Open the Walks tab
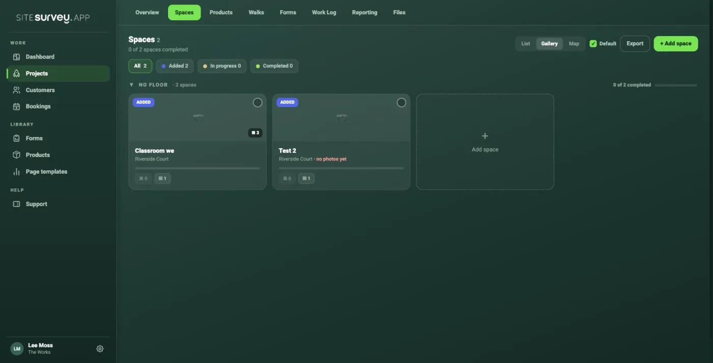 (256, 13)
